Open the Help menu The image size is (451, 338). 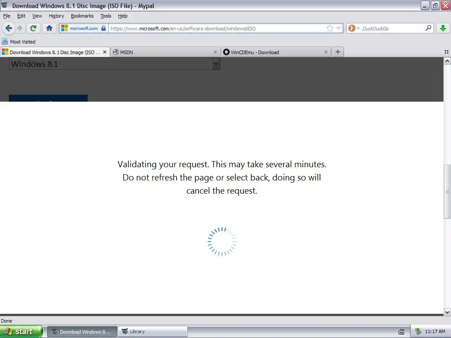point(122,16)
